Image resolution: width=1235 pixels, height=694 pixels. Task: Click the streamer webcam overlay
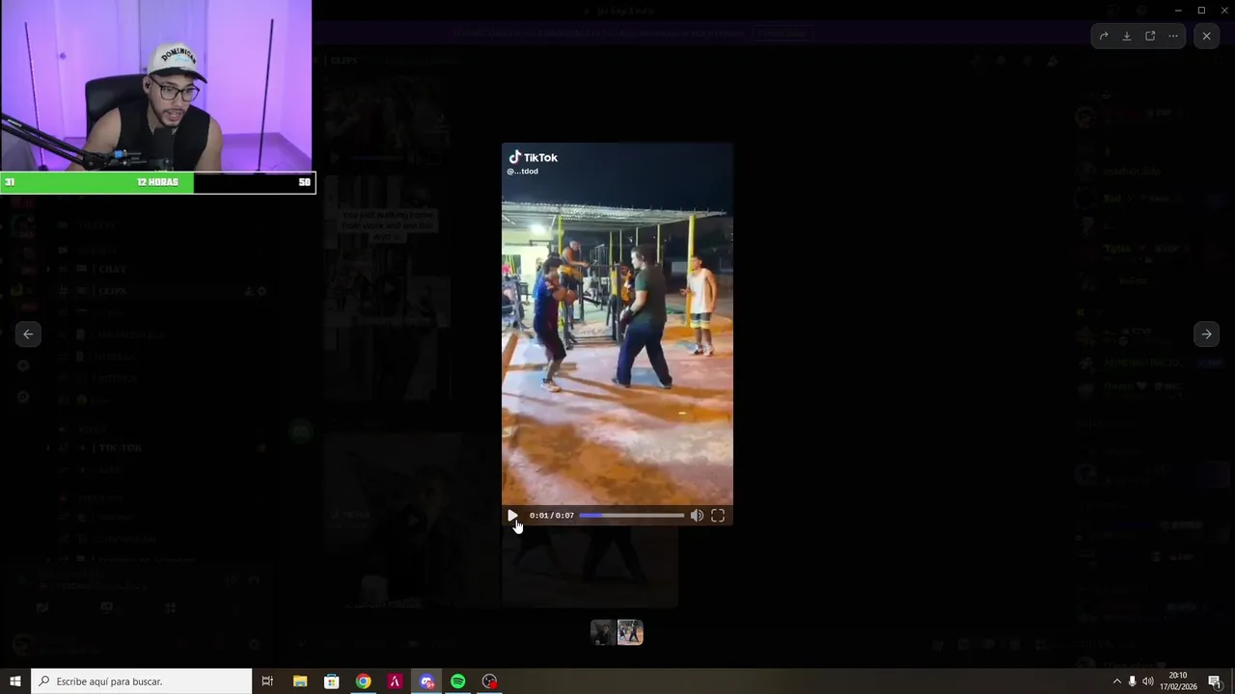(x=156, y=86)
